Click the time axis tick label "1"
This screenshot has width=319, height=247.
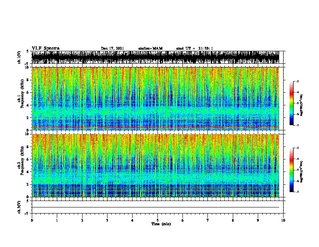57,220
